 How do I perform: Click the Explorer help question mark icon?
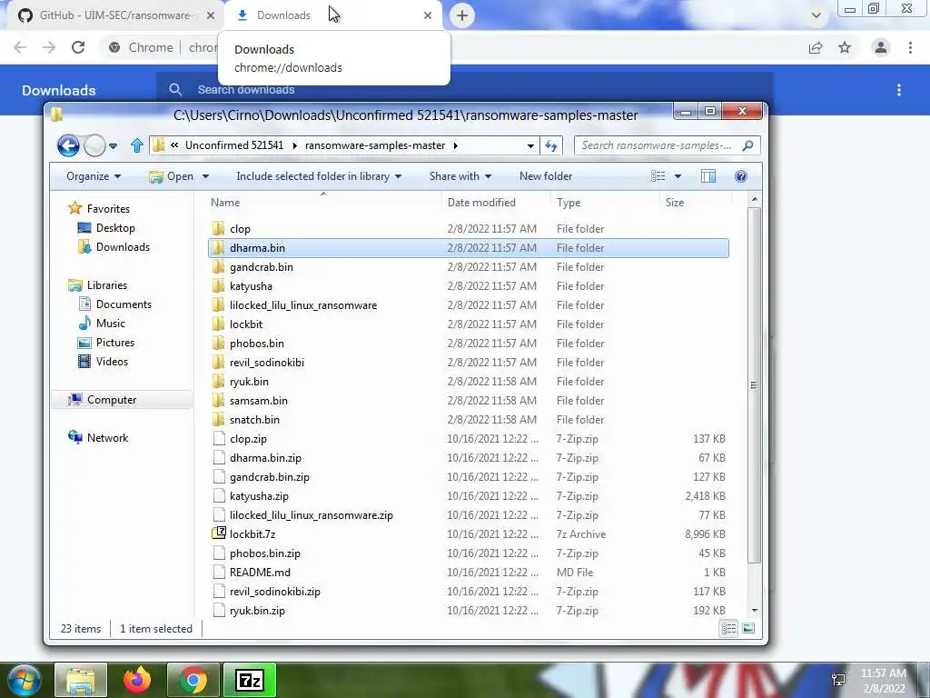click(741, 176)
